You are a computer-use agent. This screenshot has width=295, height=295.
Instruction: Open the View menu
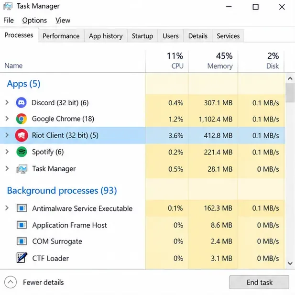[63, 20]
